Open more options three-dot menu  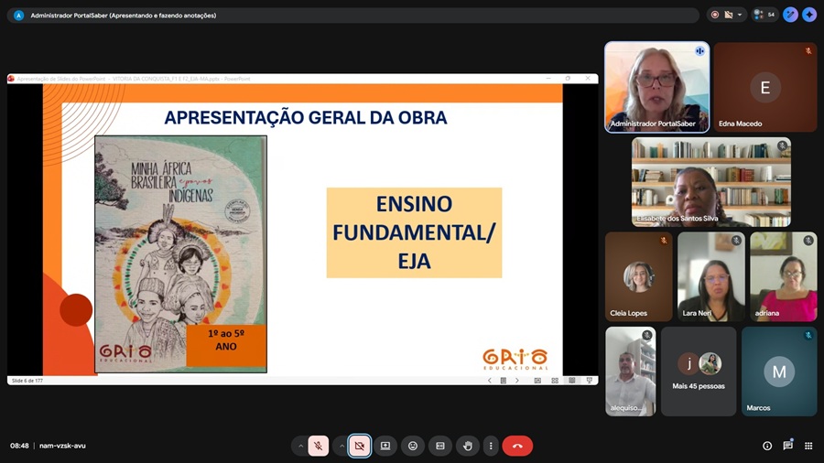(491, 446)
